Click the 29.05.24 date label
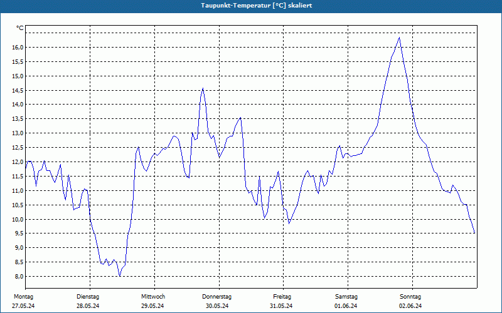The width and height of the screenshot is (502, 313). pyautogui.click(x=152, y=306)
